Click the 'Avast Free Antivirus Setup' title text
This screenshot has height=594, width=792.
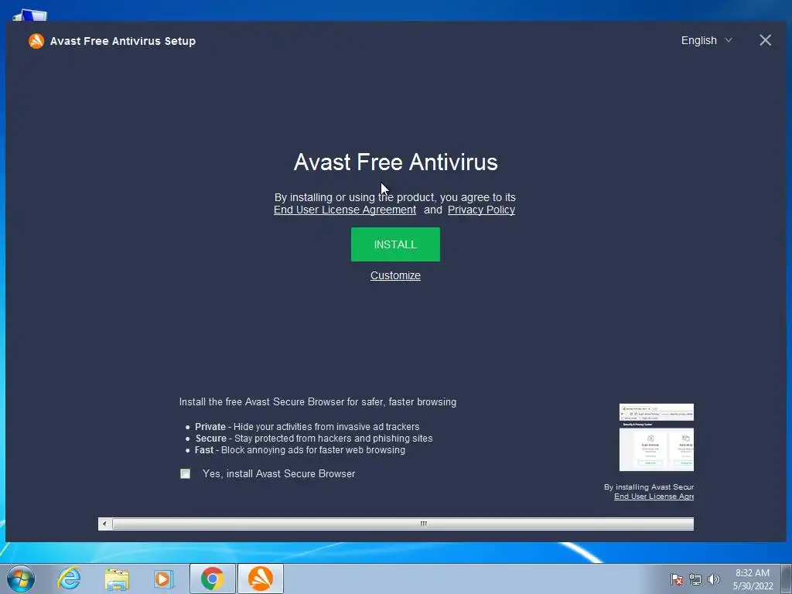coord(123,42)
